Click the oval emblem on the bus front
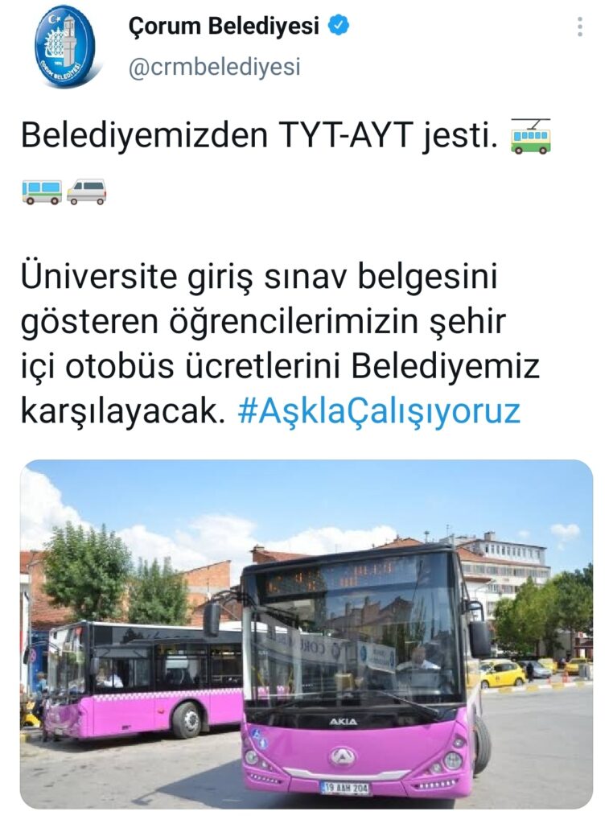The image size is (613, 824). 343,757
